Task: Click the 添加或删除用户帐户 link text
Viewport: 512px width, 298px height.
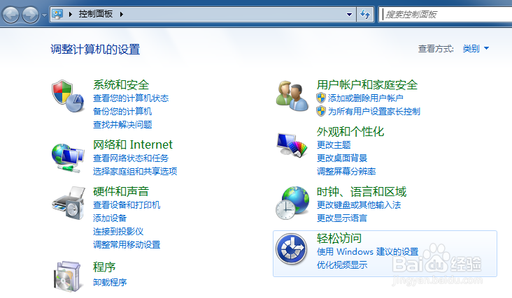Action: pyautogui.click(x=365, y=98)
